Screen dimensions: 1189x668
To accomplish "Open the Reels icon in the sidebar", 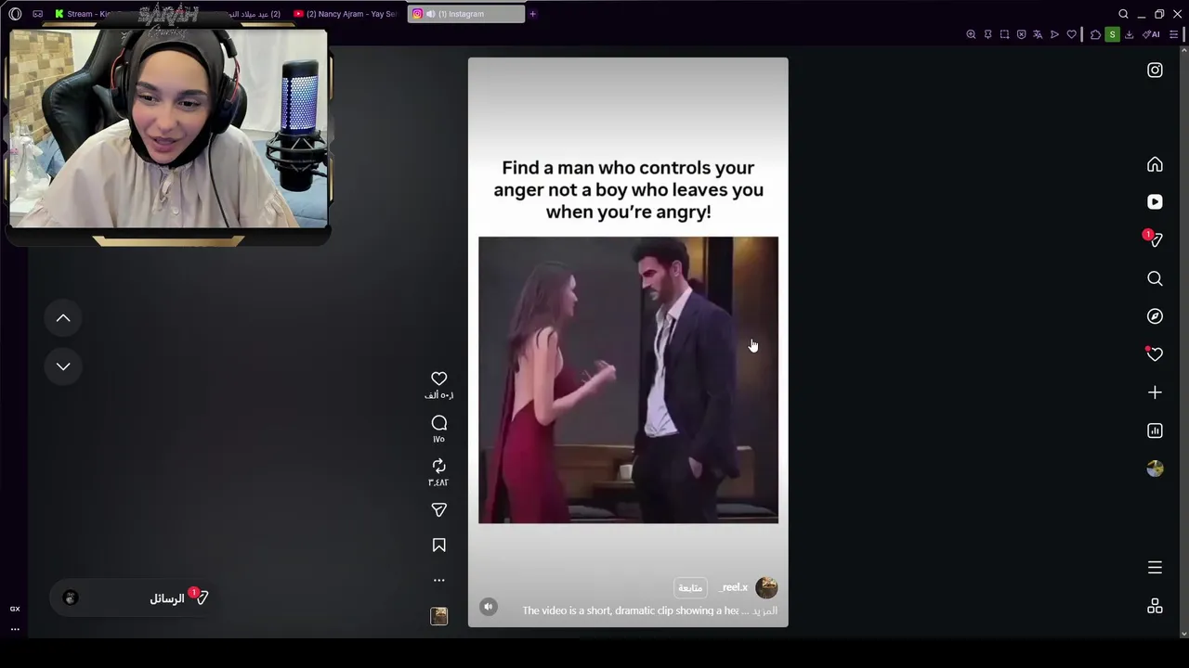I will click(1155, 202).
